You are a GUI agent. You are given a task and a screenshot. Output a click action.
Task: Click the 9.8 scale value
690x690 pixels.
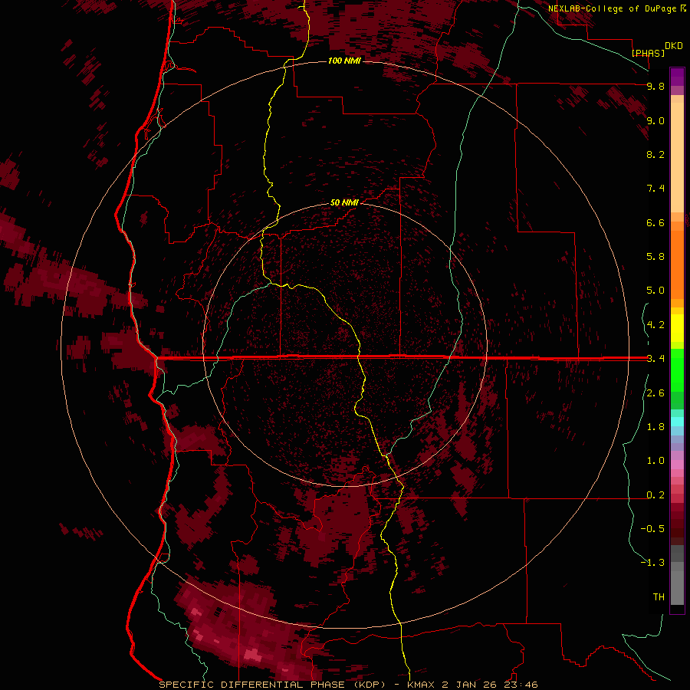655,86
